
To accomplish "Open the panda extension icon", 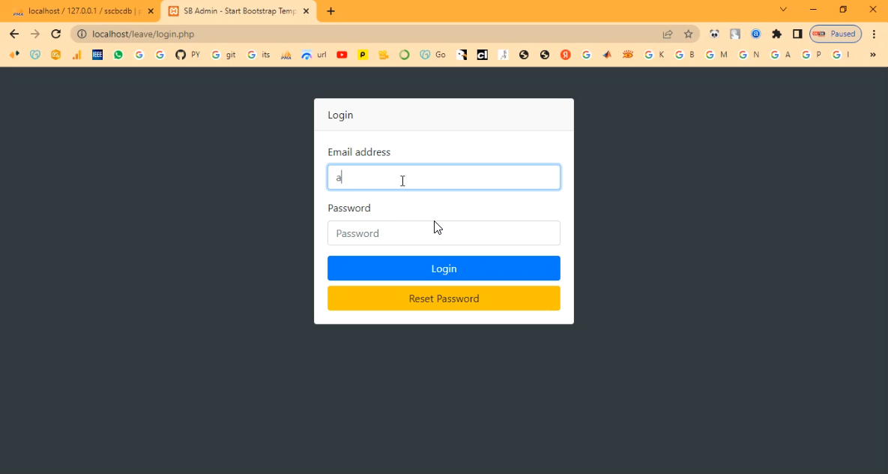I will click(x=714, y=34).
